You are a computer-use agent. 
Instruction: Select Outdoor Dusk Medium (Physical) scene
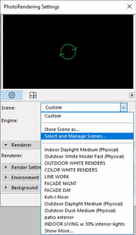click(x=87, y=210)
